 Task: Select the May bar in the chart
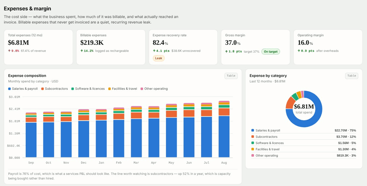click(172, 130)
